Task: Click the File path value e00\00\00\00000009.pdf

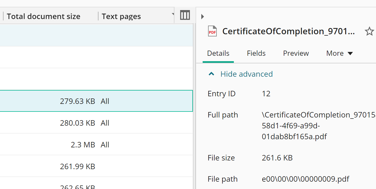Action: click(x=305, y=179)
